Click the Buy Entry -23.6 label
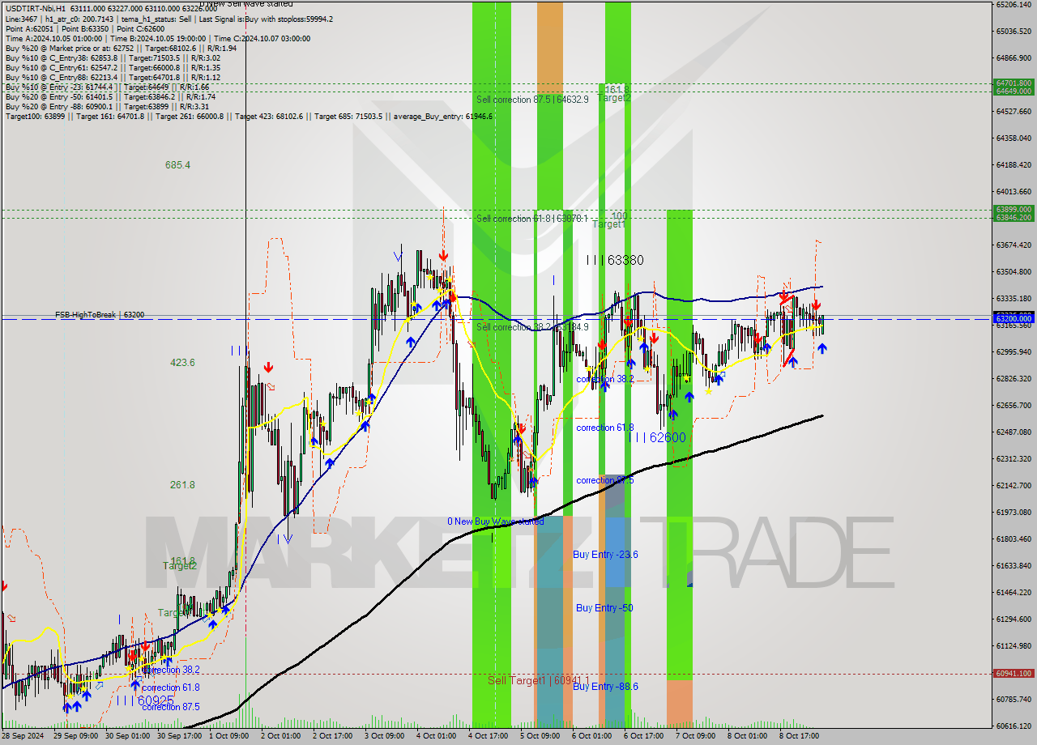The image size is (1037, 745). point(605,554)
